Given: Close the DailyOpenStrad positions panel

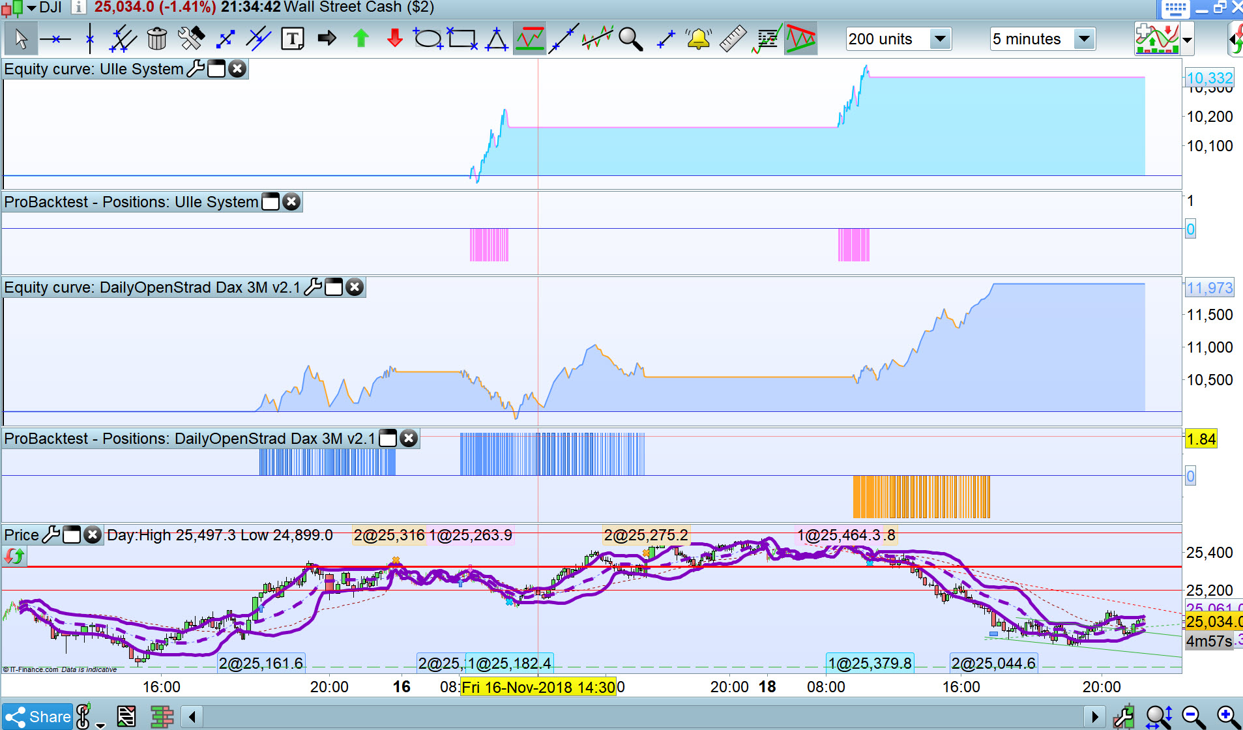Looking at the screenshot, I should (x=409, y=438).
